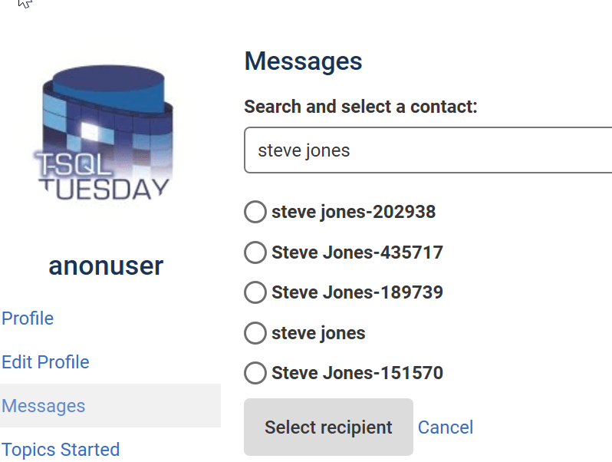Viewport: 612px width, 462px height.
Task: Click the anonuser username text
Action: (106, 266)
